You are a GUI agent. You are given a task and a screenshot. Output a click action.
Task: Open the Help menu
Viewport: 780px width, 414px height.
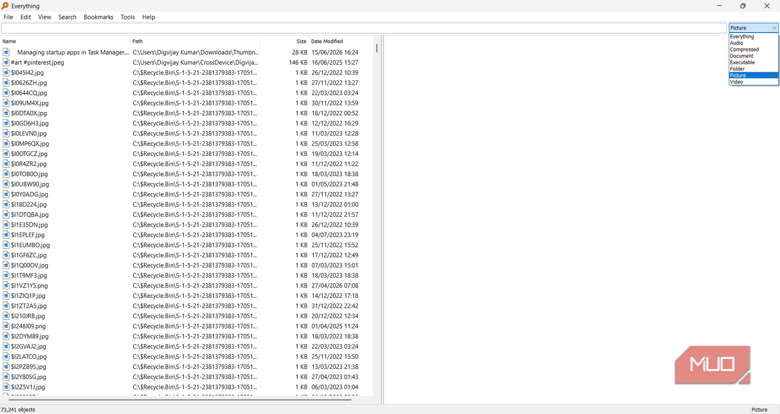148,17
